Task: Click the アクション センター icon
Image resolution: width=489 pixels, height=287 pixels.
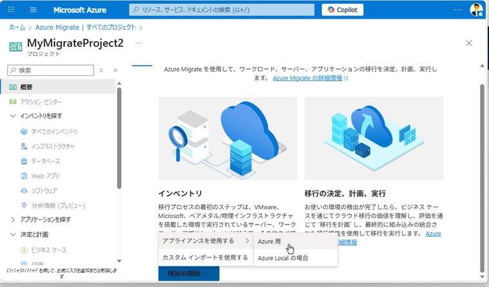Action: click(13, 102)
